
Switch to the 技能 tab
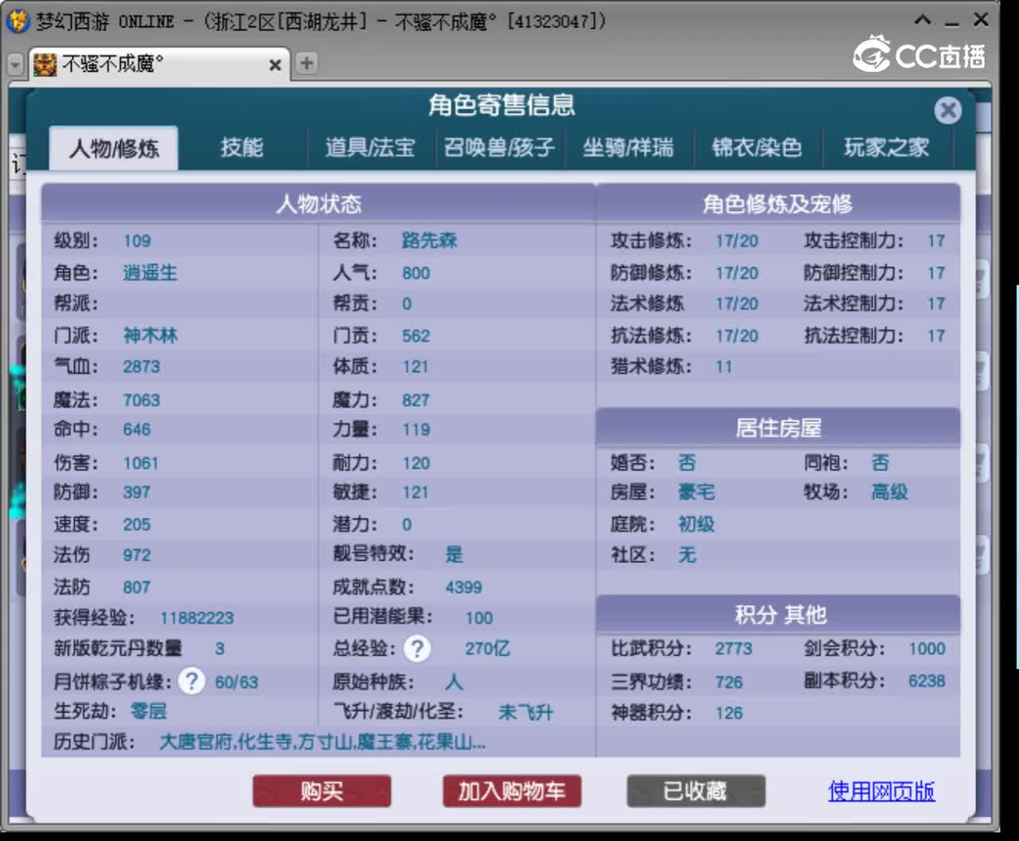pos(242,147)
